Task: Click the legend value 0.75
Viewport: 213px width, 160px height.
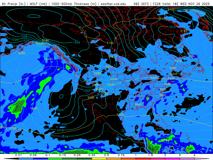Action: tap(121, 155)
